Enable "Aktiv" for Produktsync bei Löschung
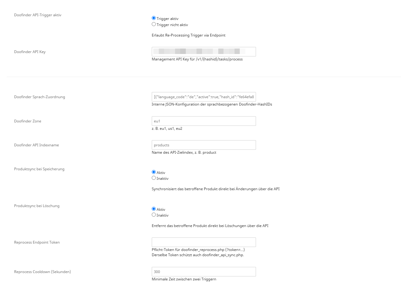This screenshot has height=293, width=401. tap(154, 209)
